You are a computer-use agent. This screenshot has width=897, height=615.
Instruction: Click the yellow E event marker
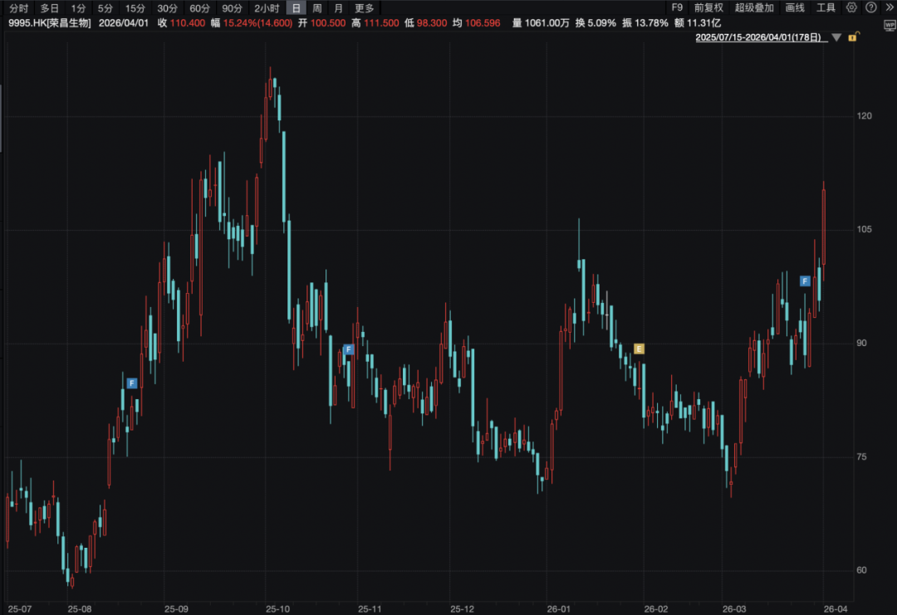point(639,349)
